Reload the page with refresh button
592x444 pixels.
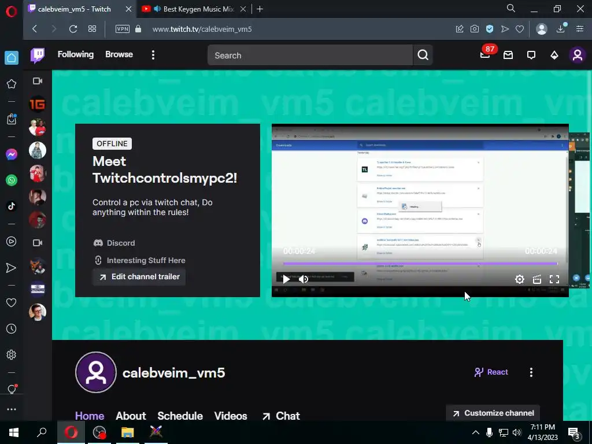pos(73,29)
